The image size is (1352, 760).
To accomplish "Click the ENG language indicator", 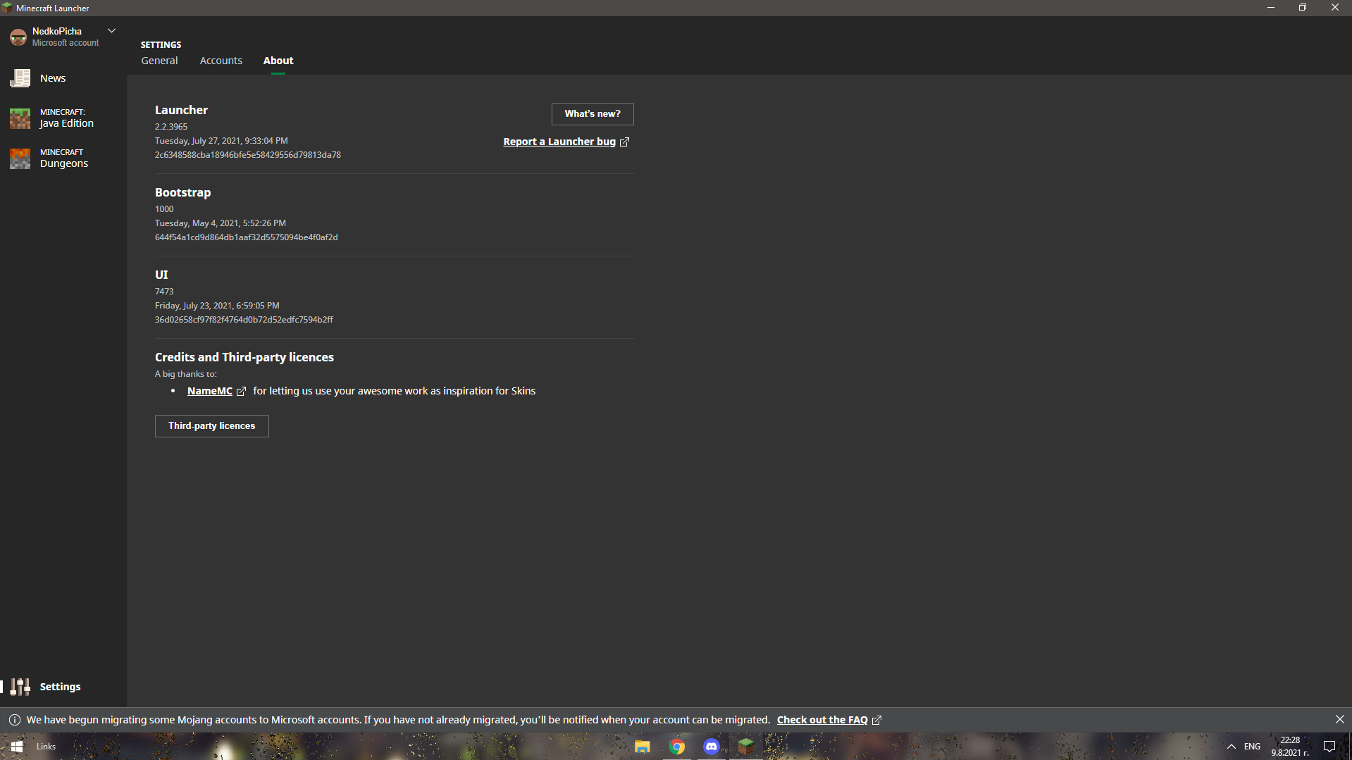I will pyautogui.click(x=1252, y=747).
